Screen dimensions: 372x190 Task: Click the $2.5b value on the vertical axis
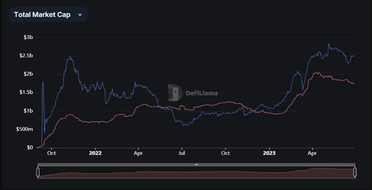coord(26,56)
